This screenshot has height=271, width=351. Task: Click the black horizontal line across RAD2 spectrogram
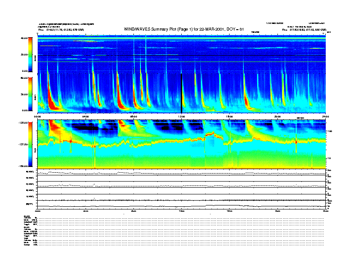[x=181, y=55]
